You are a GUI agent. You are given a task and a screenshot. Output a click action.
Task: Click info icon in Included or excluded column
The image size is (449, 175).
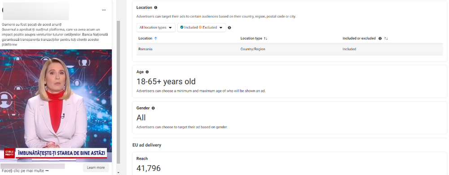[x=380, y=38]
